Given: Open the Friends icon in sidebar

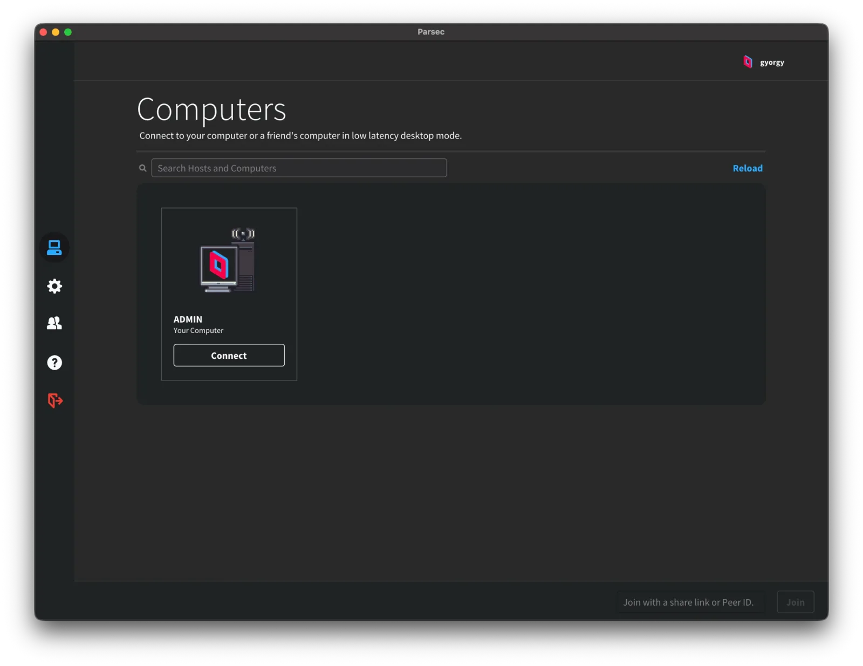Looking at the screenshot, I should tap(54, 323).
